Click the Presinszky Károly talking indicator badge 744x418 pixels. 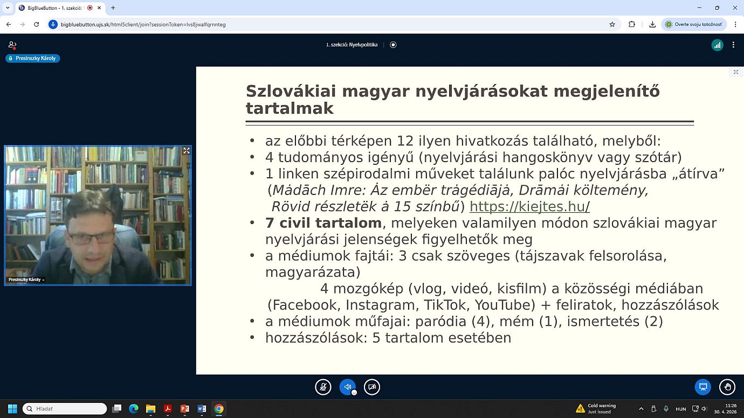33,58
